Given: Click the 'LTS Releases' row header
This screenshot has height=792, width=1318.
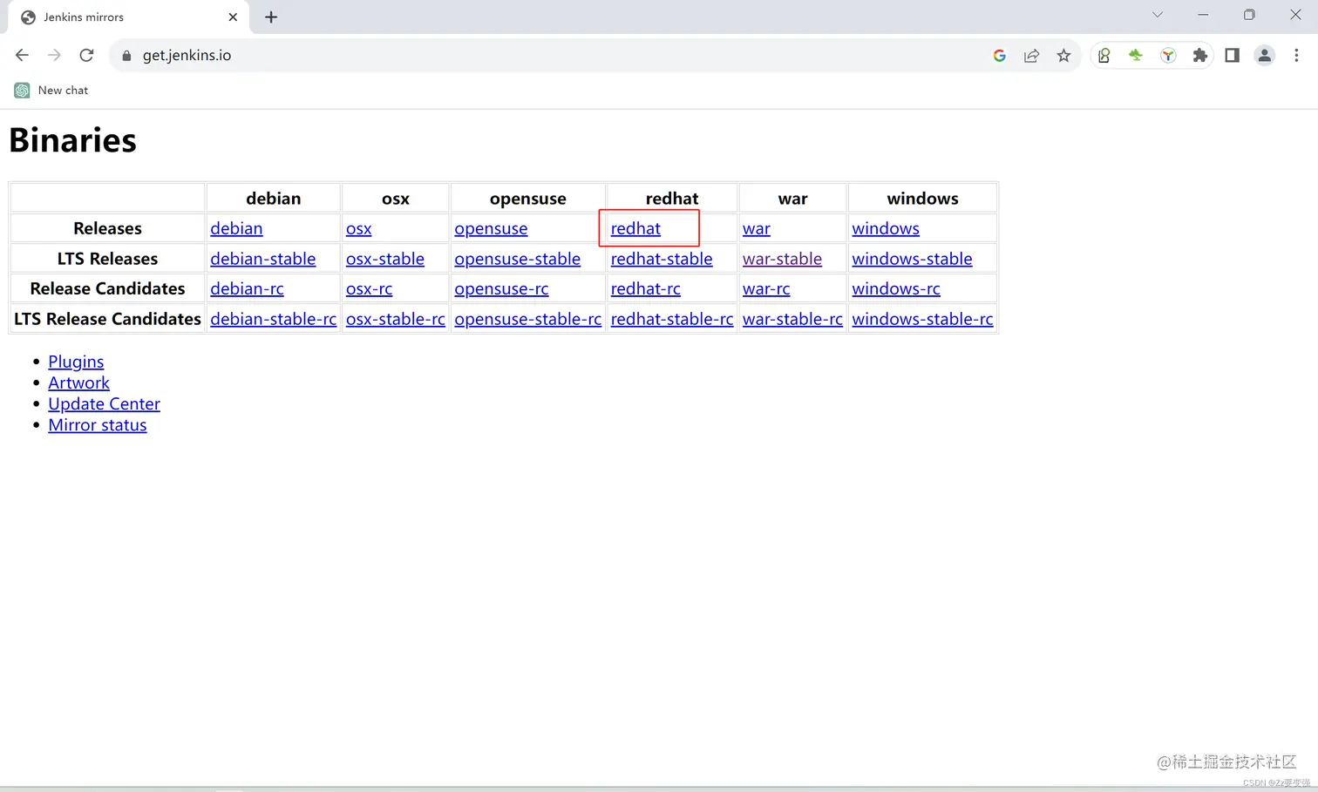Looking at the screenshot, I should click(x=107, y=259).
